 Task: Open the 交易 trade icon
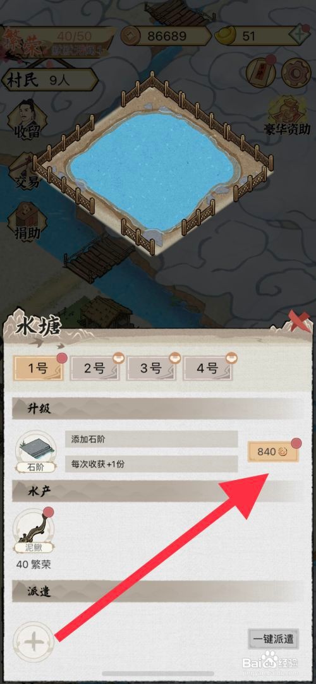tap(27, 171)
